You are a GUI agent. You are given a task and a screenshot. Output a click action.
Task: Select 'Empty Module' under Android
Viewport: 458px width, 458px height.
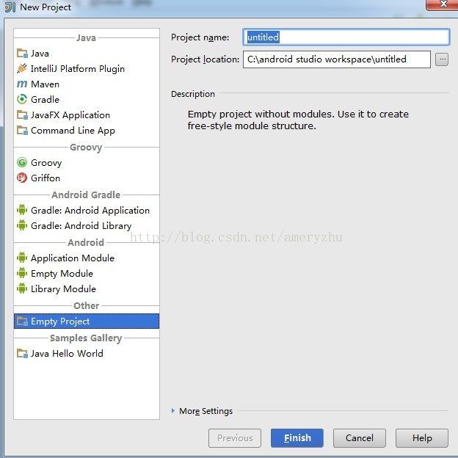click(62, 274)
